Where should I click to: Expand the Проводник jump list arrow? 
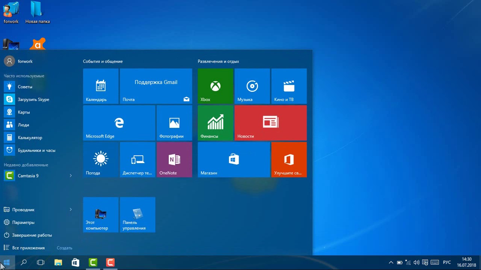click(x=71, y=210)
